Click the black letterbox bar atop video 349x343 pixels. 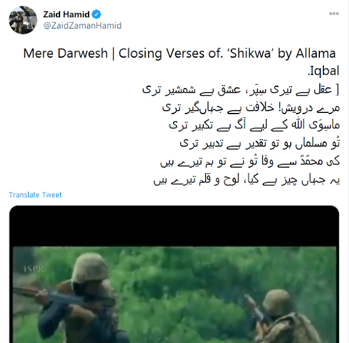174,226
